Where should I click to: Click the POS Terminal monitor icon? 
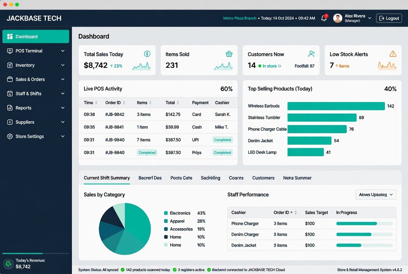click(x=10, y=51)
